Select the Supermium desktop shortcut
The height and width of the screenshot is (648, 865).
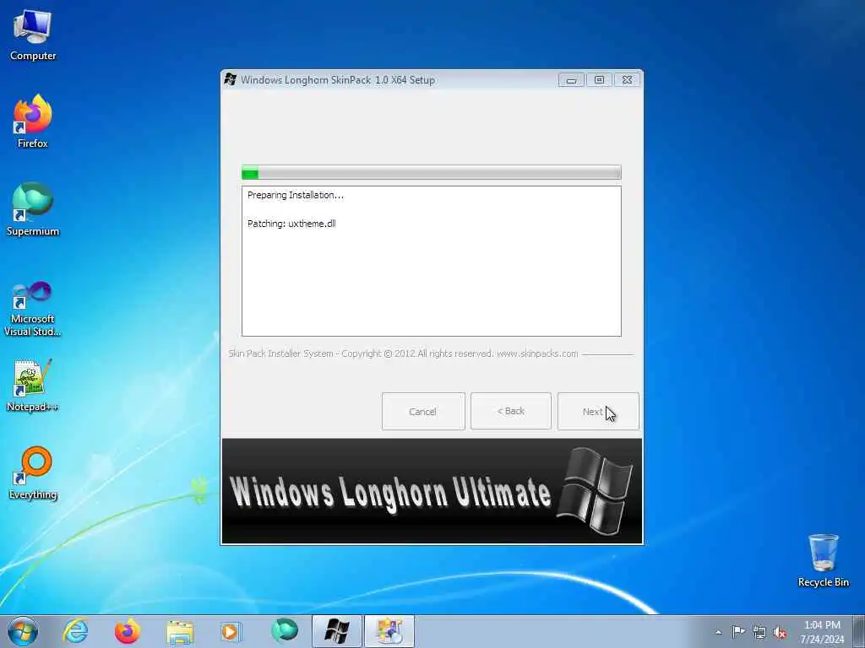click(33, 209)
